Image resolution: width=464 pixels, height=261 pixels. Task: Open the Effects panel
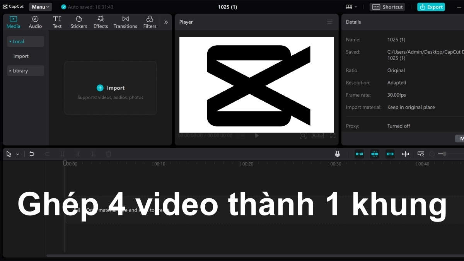coord(101,21)
